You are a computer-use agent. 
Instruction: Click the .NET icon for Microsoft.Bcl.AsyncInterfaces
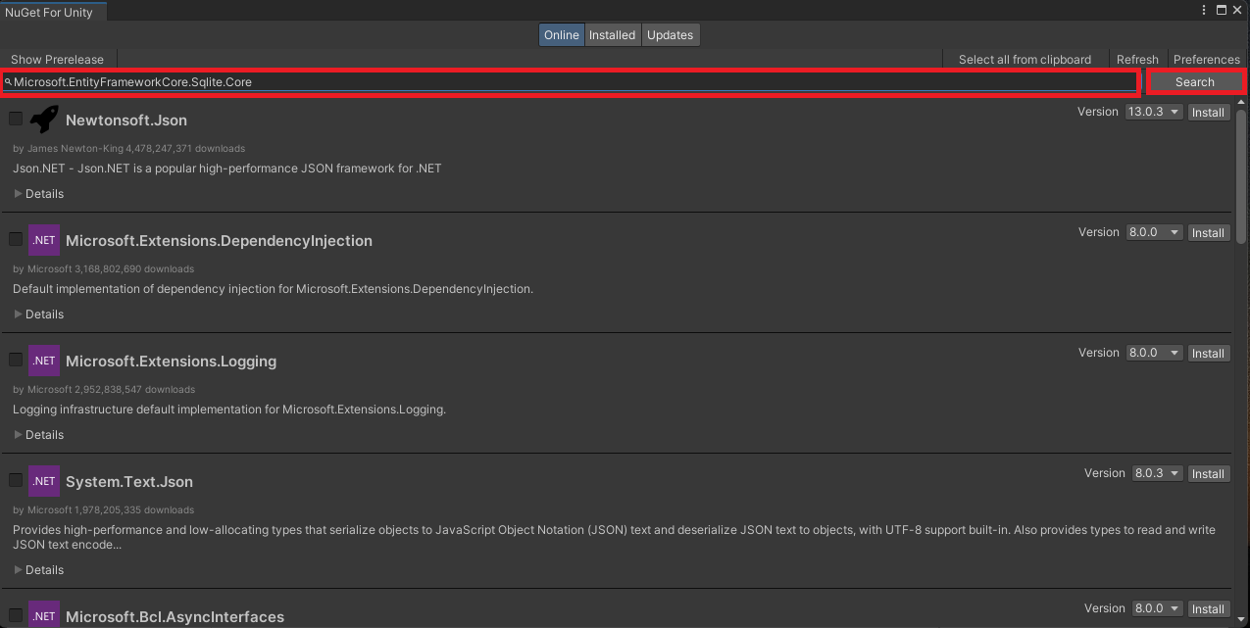point(44,614)
